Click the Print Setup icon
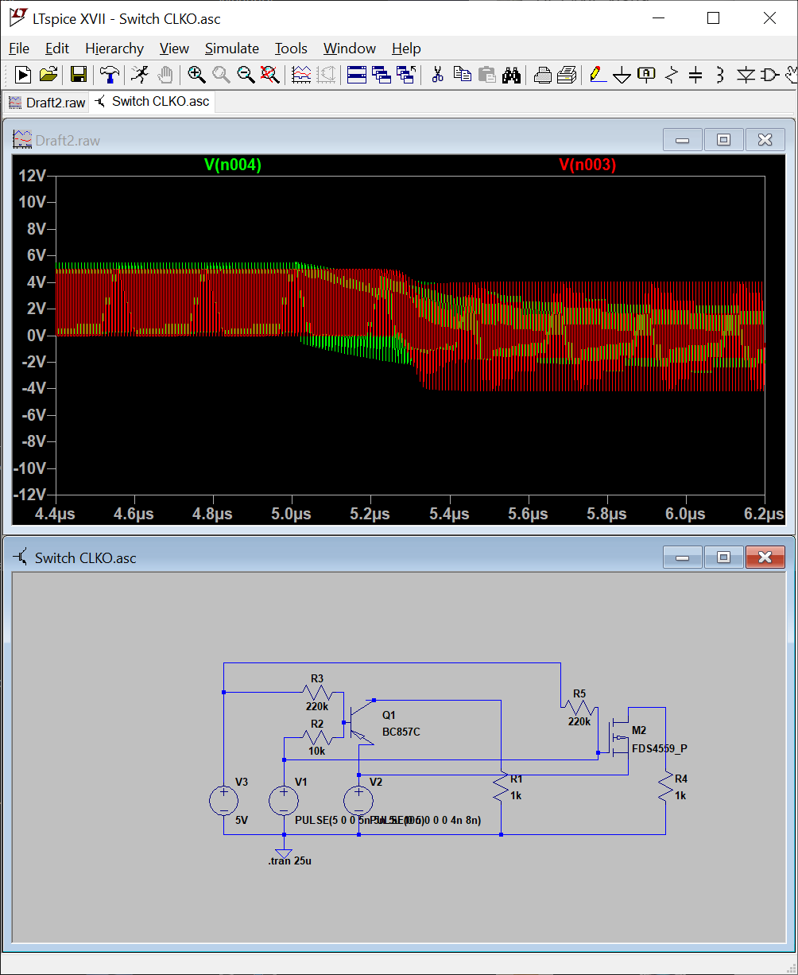Viewport: 798px width, 975px height. pos(542,75)
